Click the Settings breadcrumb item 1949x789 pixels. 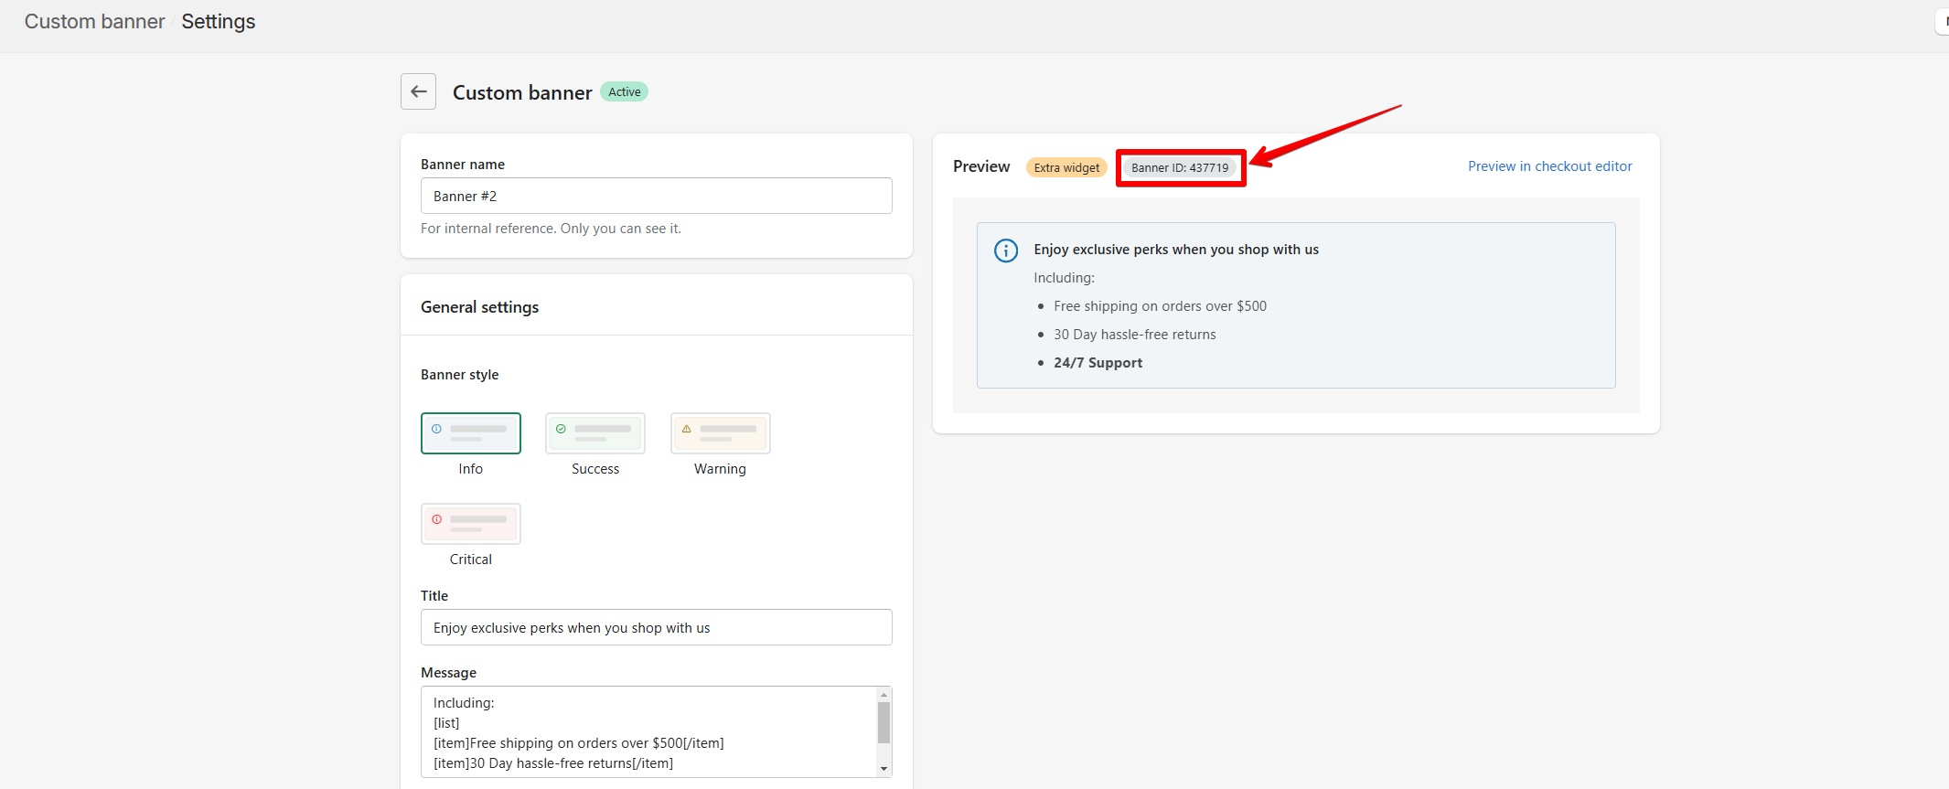click(219, 22)
